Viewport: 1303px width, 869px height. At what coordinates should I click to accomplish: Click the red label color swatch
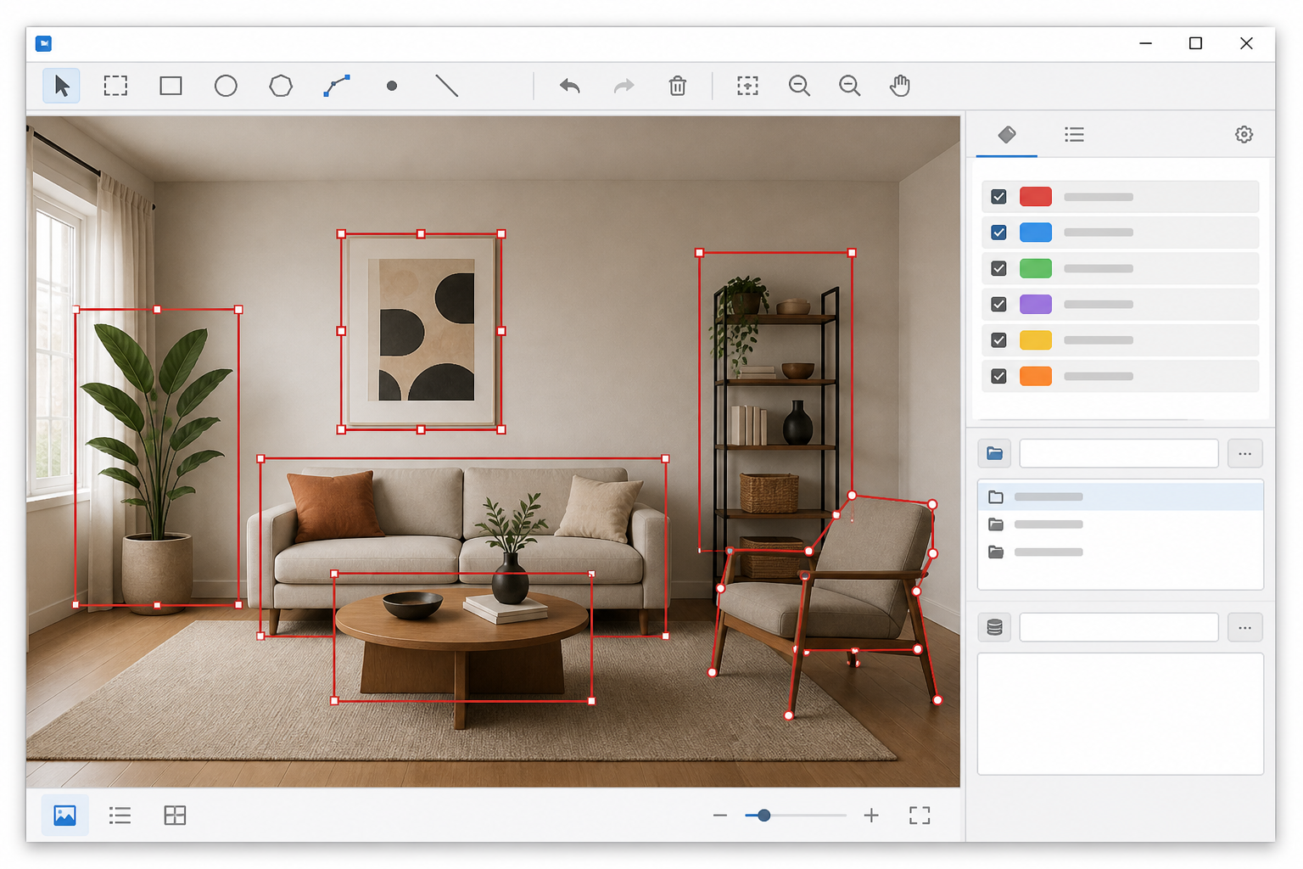click(1035, 197)
